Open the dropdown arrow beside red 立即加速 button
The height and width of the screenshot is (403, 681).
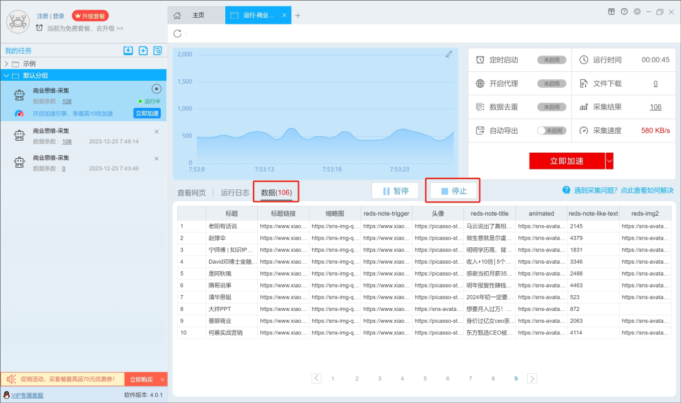(x=609, y=161)
